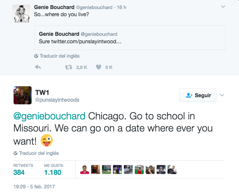Click the lower Traducir del inglés link
The height and width of the screenshot is (194, 239).
pos(39,153)
